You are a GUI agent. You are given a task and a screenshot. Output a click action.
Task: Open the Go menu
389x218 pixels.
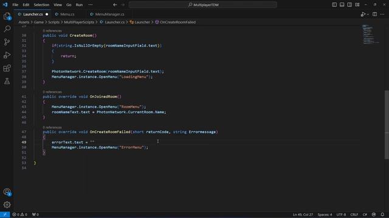69,5
